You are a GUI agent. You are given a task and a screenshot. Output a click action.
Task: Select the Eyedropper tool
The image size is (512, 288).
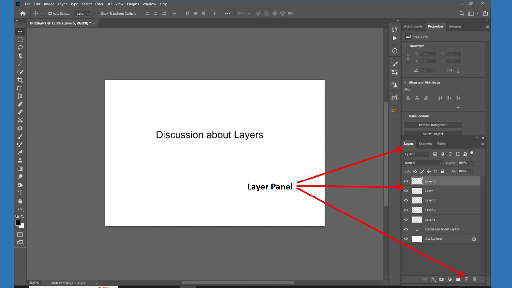(20, 152)
